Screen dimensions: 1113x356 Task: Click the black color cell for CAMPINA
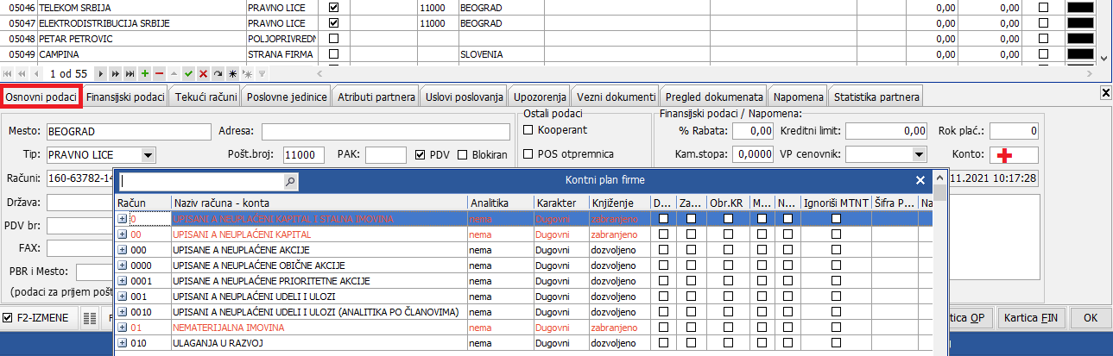click(1091, 53)
